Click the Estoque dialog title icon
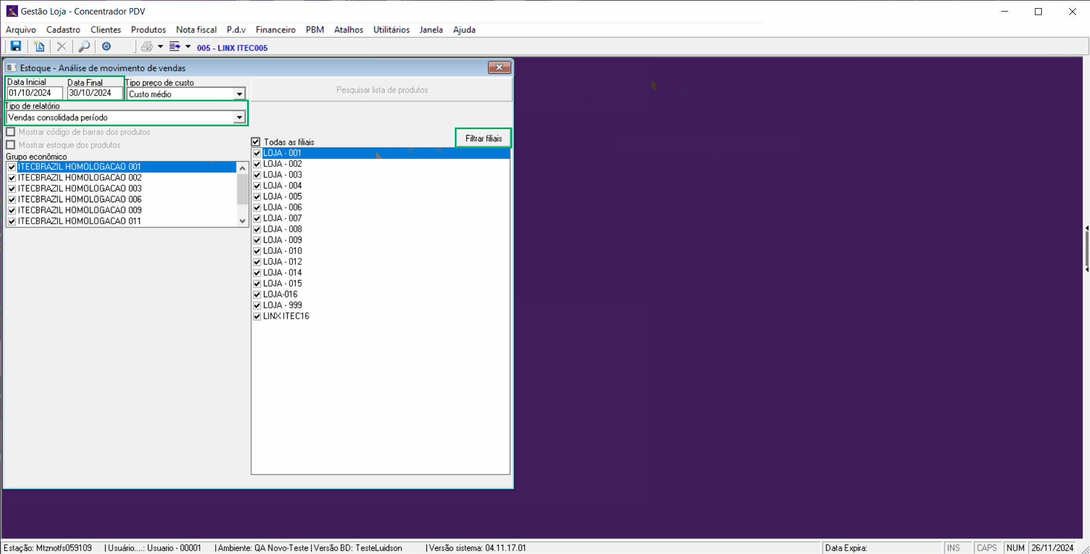 (x=11, y=68)
